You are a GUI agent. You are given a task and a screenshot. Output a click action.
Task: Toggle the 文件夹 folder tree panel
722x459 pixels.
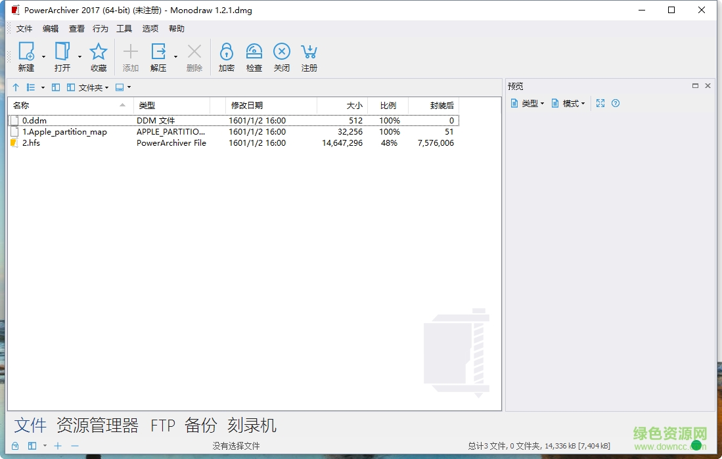coord(91,87)
